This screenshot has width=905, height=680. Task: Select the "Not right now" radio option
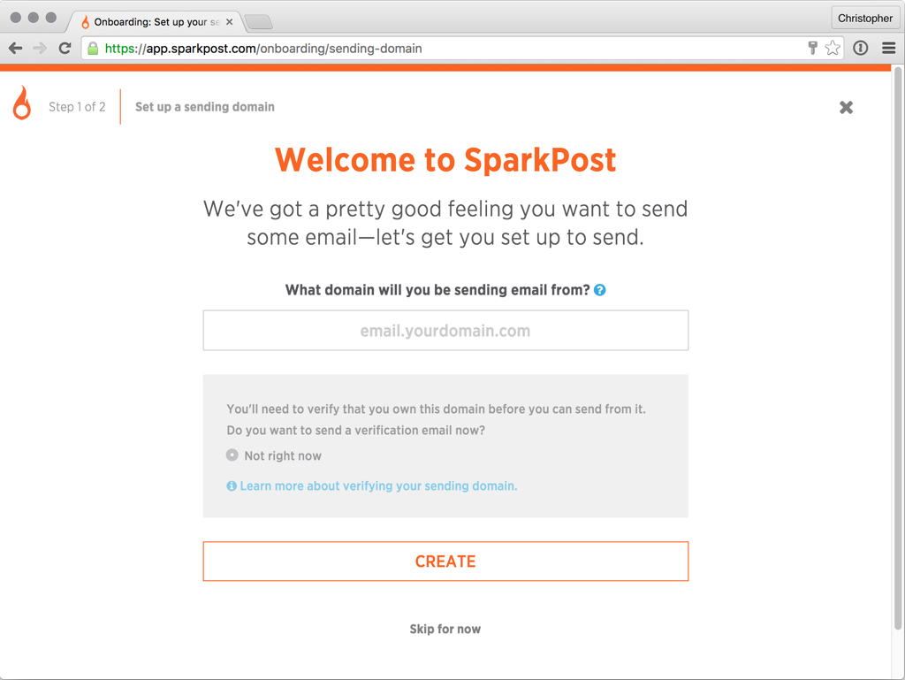[x=232, y=455]
